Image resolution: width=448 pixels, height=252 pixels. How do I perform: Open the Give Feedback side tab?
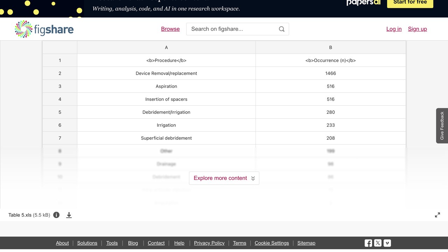click(x=442, y=126)
